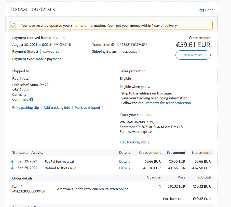Viewport: 231px width, 207px height.
Task: View Details for Refund to Klotz Rudi
Action: click(125, 168)
